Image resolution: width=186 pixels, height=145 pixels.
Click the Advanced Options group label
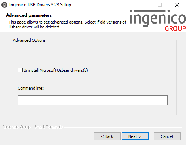(x=29, y=40)
